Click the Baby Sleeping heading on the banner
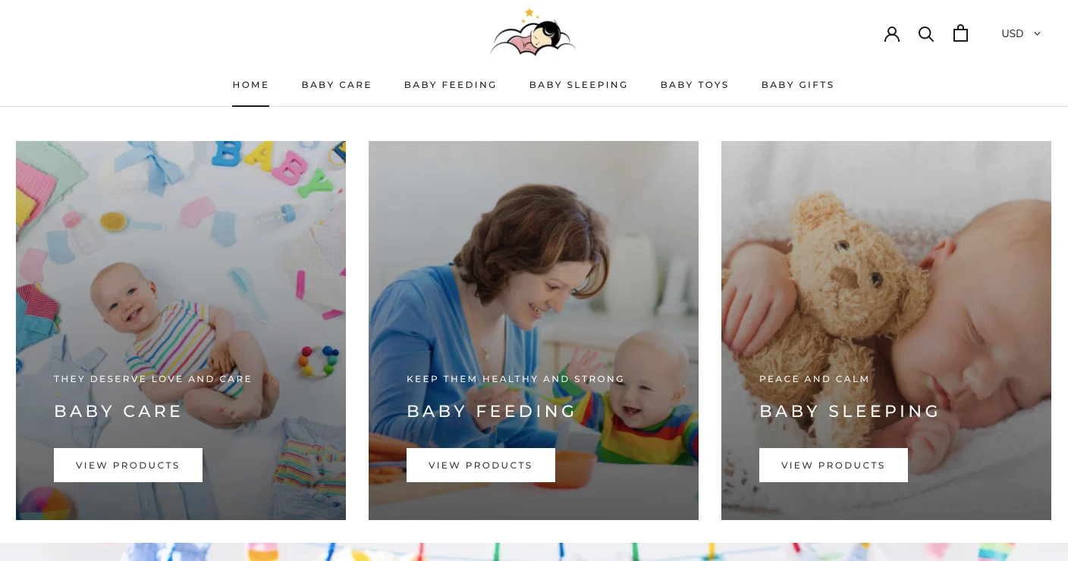The width and height of the screenshot is (1068, 561). coord(850,411)
